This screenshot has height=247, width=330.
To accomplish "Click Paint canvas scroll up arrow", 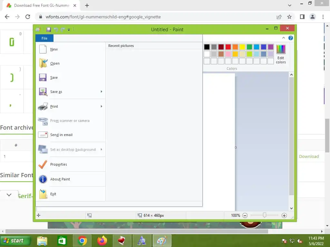I will click(x=291, y=75).
